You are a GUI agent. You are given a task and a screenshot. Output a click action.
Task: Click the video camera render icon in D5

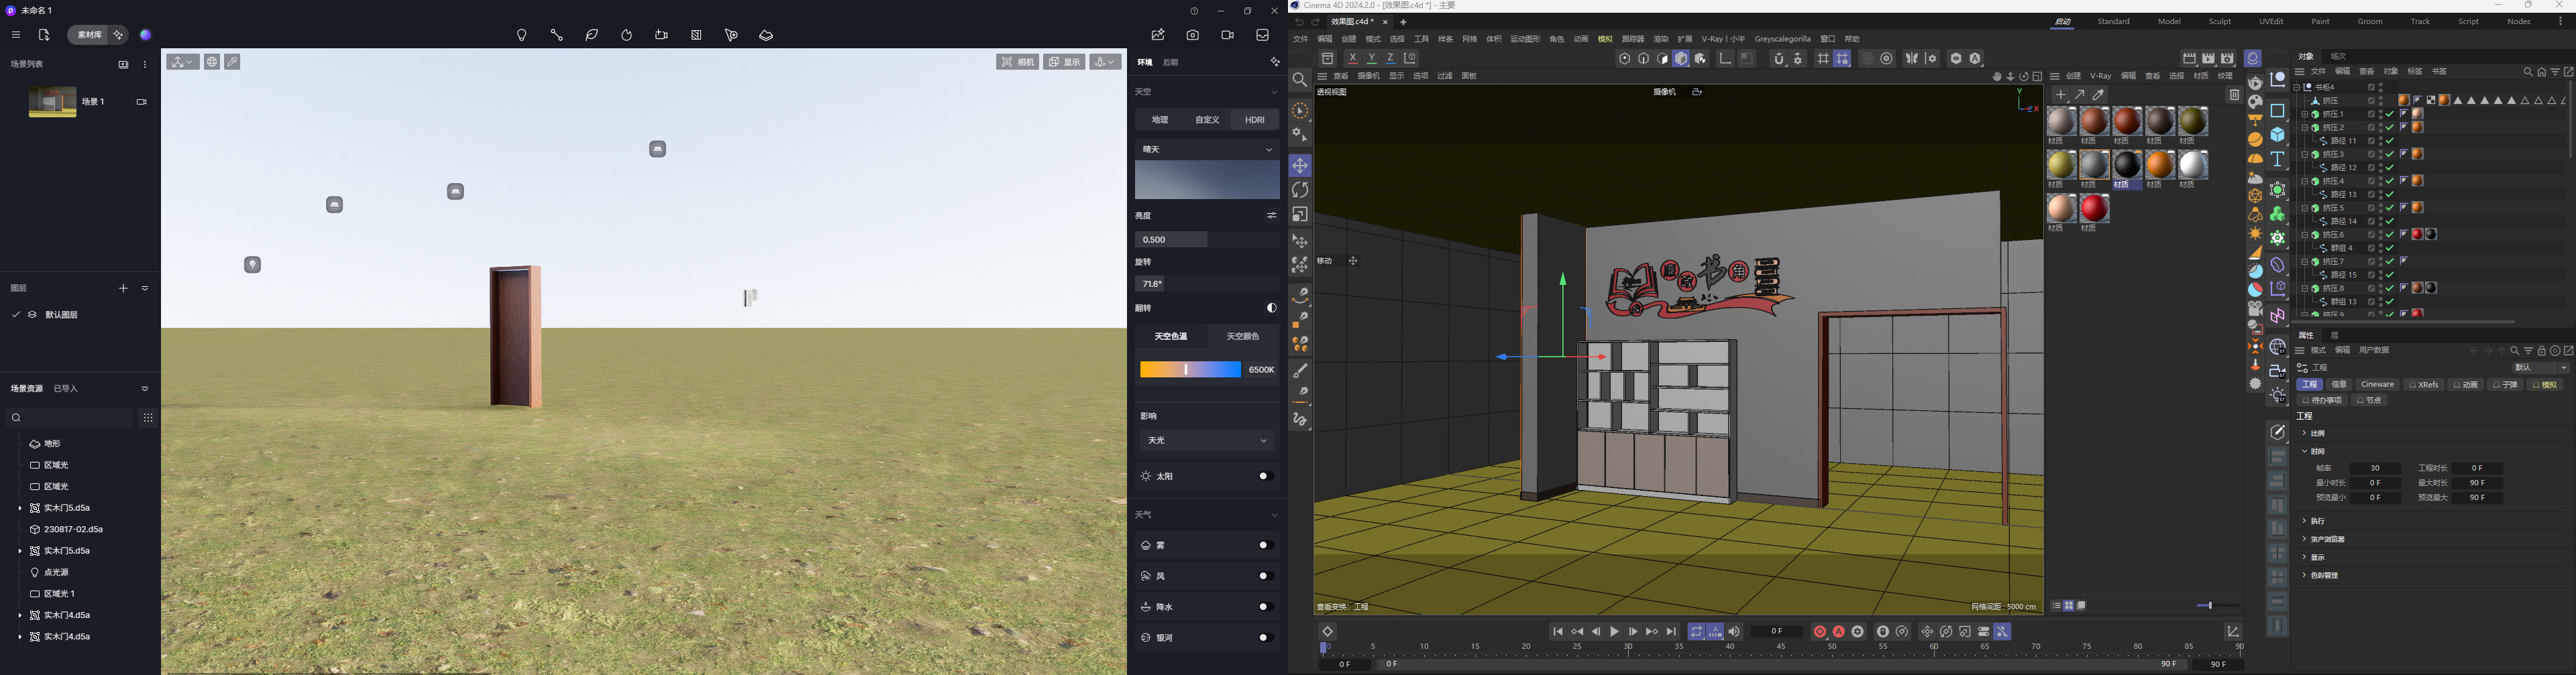tap(1228, 35)
